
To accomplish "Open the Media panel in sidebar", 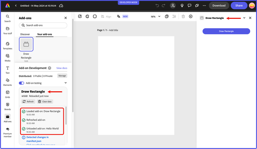I will 8,57.
